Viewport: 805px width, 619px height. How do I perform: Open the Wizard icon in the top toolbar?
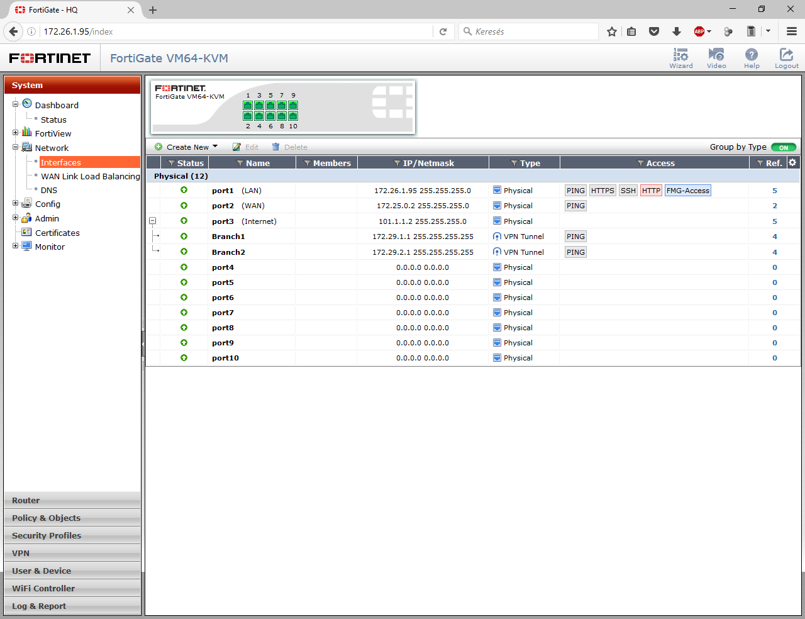[681, 58]
